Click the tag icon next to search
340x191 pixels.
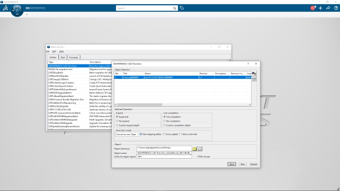(x=182, y=8)
